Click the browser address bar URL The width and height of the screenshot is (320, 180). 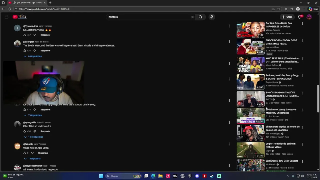tap(44, 9)
